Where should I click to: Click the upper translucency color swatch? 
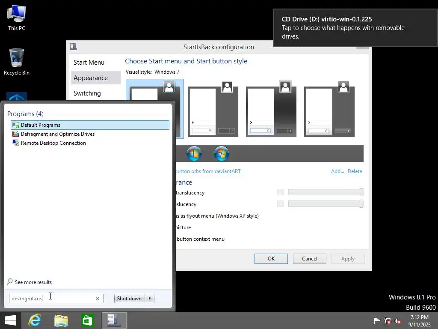click(280, 192)
